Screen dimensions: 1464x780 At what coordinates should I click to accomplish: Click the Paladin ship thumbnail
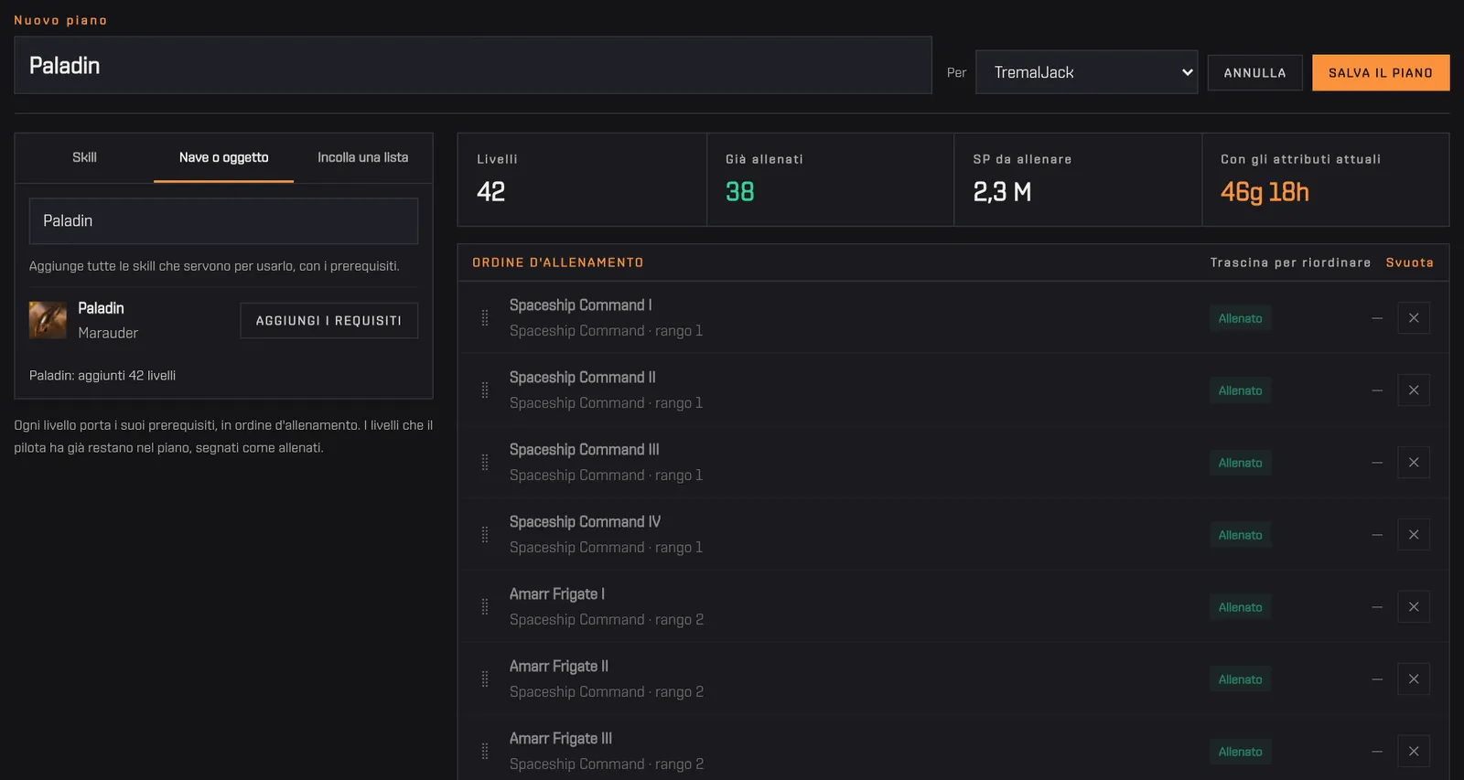(48, 320)
